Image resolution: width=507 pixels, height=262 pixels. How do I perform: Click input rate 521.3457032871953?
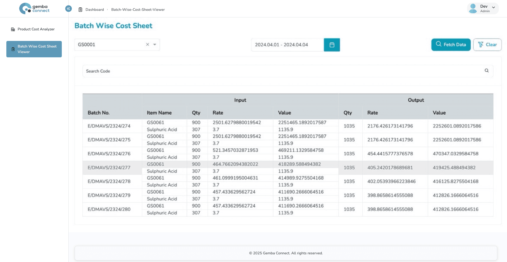click(x=235, y=150)
